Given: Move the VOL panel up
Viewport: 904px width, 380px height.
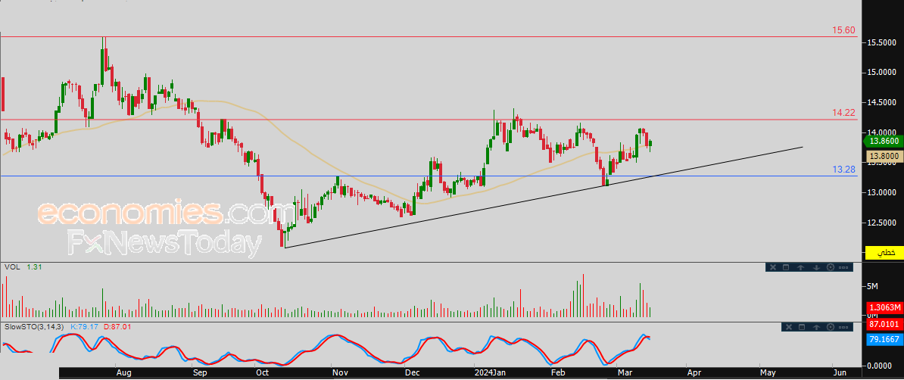Looking at the screenshot, I should coord(801,267).
